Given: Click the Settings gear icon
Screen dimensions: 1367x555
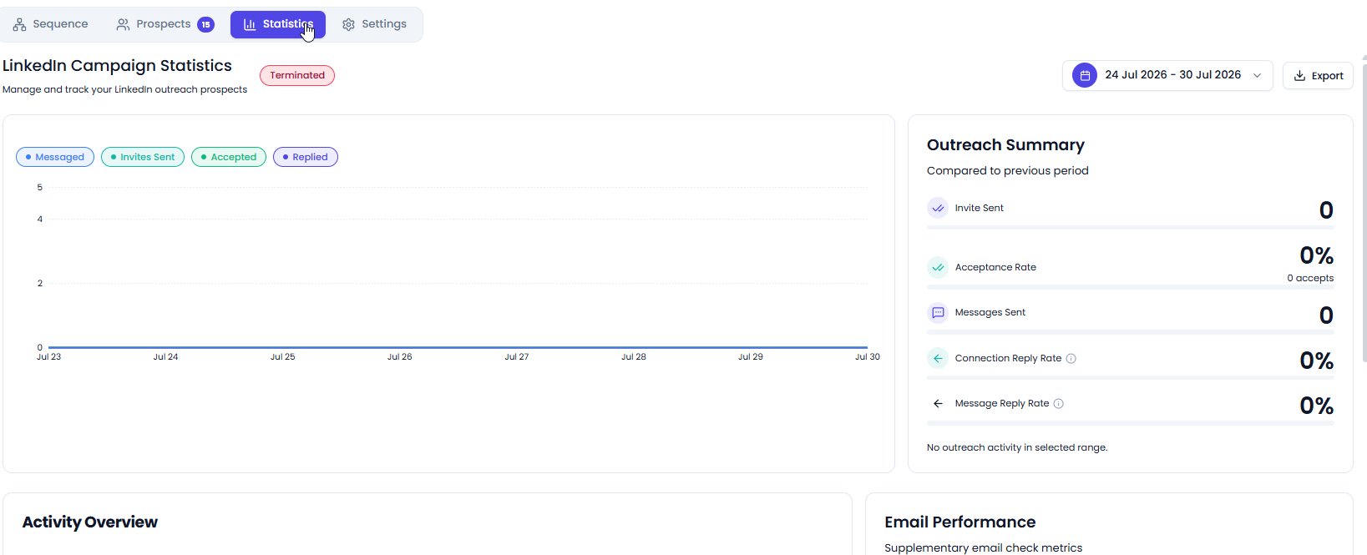Looking at the screenshot, I should coord(348,24).
